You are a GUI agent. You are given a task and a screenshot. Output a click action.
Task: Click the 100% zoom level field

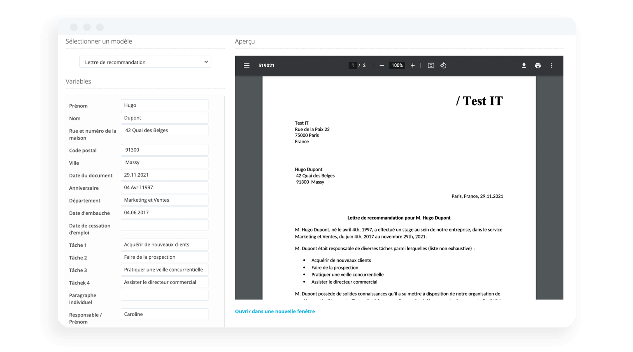click(397, 65)
